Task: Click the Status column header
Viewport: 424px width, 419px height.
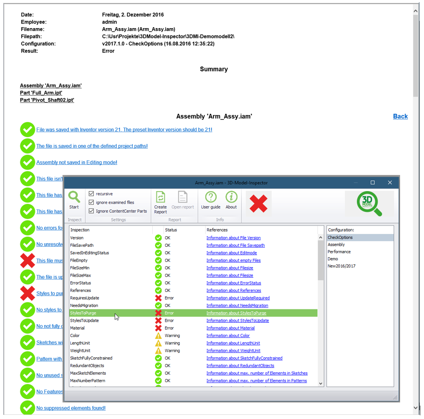Action: click(184, 230)
